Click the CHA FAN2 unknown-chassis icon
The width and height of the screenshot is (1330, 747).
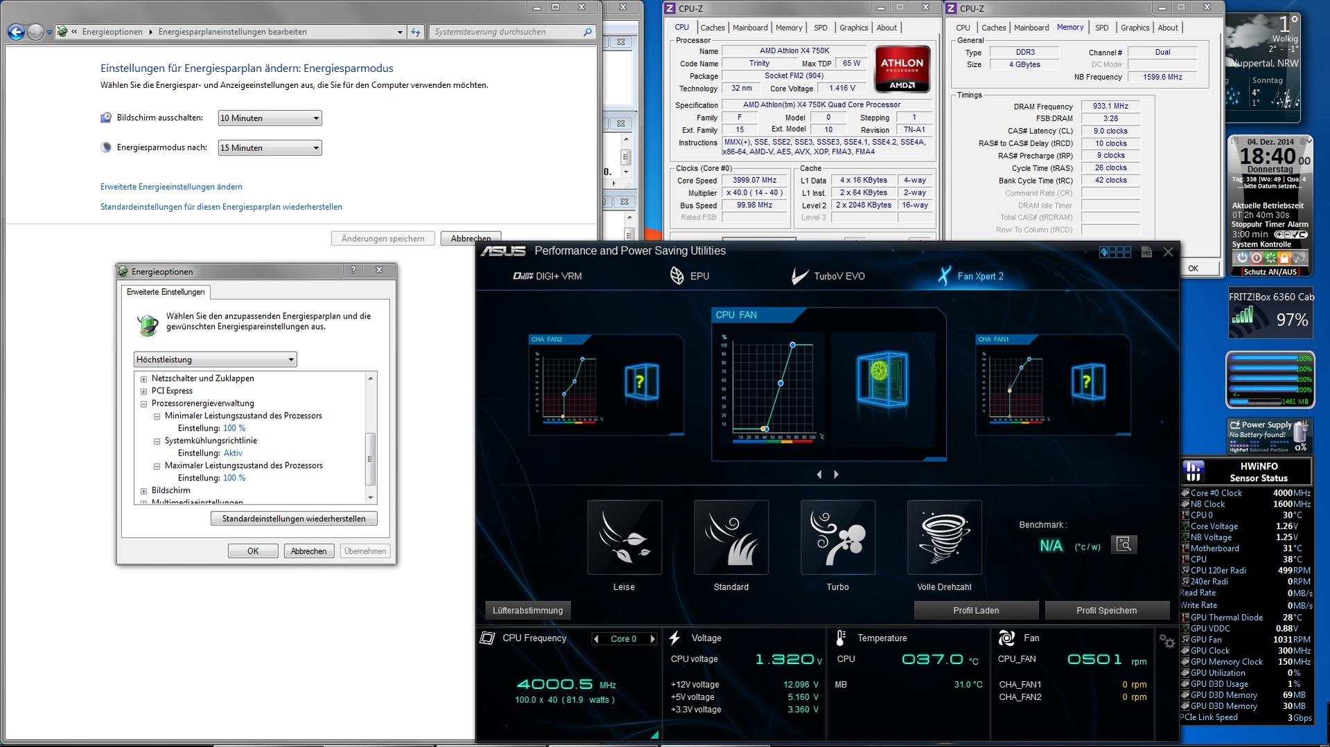pos(640,381)
